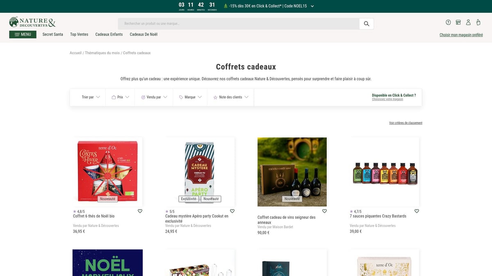
Task: Click the search magnifier icon
Action: click(366, 23)
